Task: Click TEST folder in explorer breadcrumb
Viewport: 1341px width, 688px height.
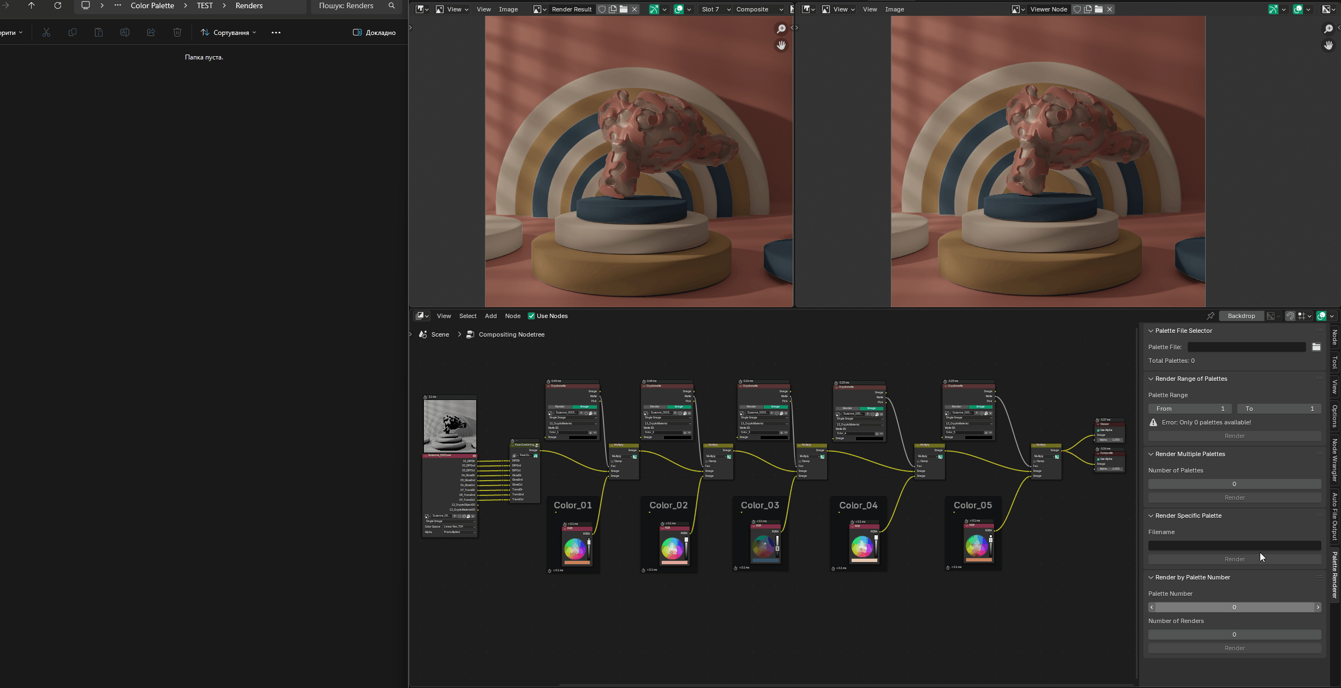Action: pos(205,5)
